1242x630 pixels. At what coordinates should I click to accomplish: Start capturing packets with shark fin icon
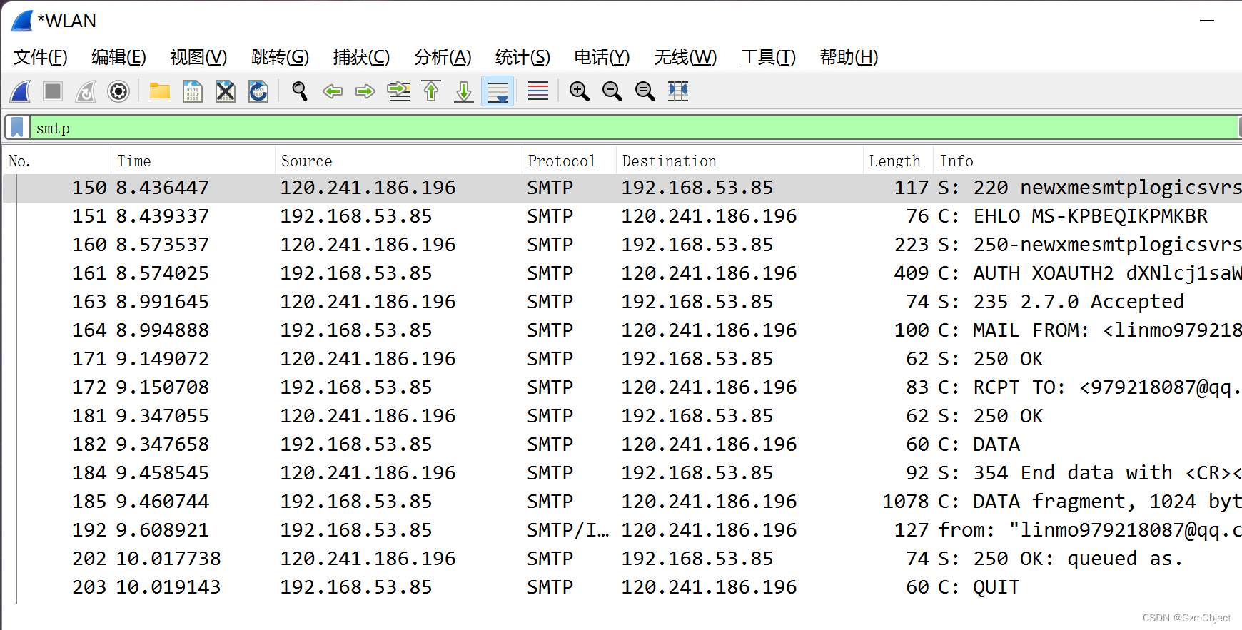coord(21,91)
